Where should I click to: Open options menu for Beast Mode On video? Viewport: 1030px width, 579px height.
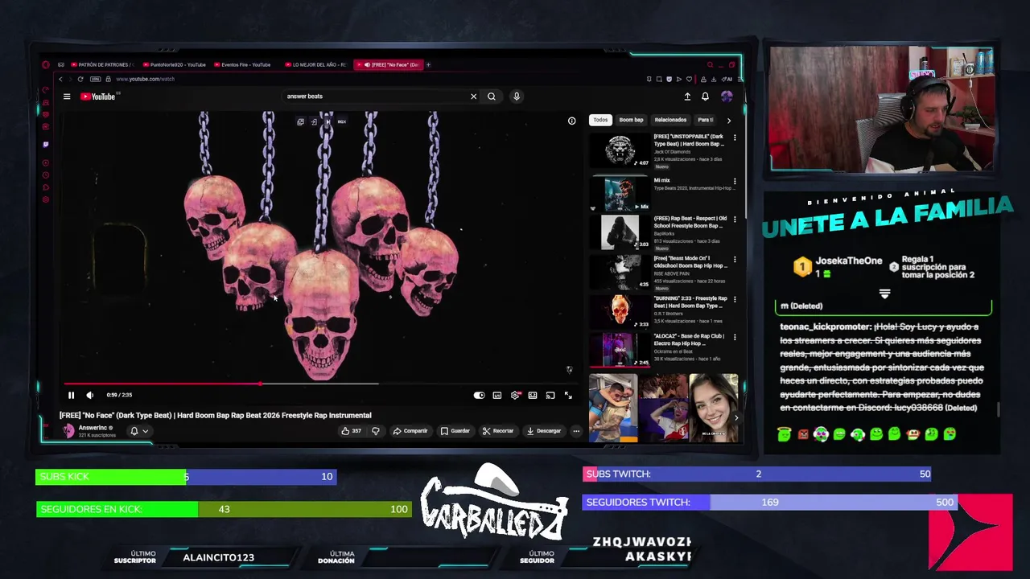[x=734, y=259]
